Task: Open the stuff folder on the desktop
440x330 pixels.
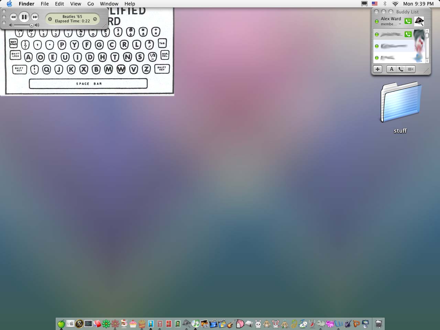Action: [400, 102]
